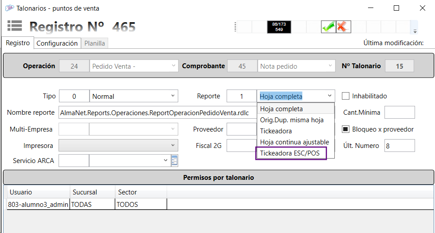
Task: Toggle the Bloqueo x proveedor checkbox
Action: pyautogui.click(x=346, y=129)
